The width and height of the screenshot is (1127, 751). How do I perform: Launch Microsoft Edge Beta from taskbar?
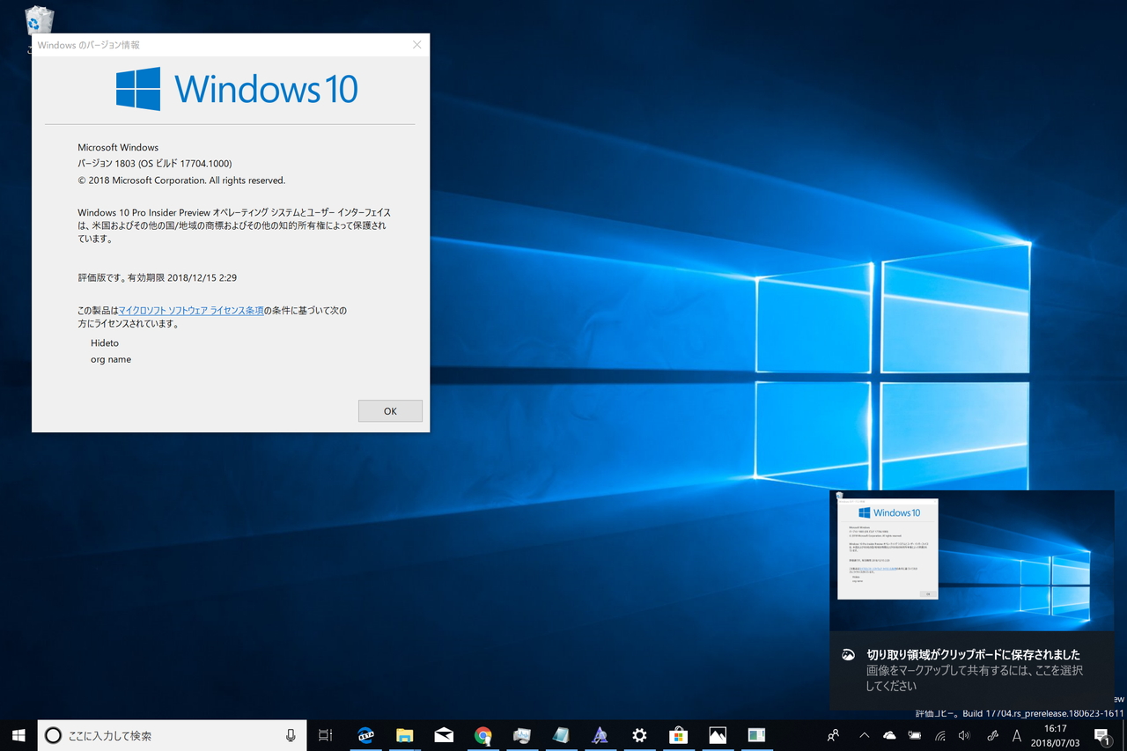click(x=365, y=735)
